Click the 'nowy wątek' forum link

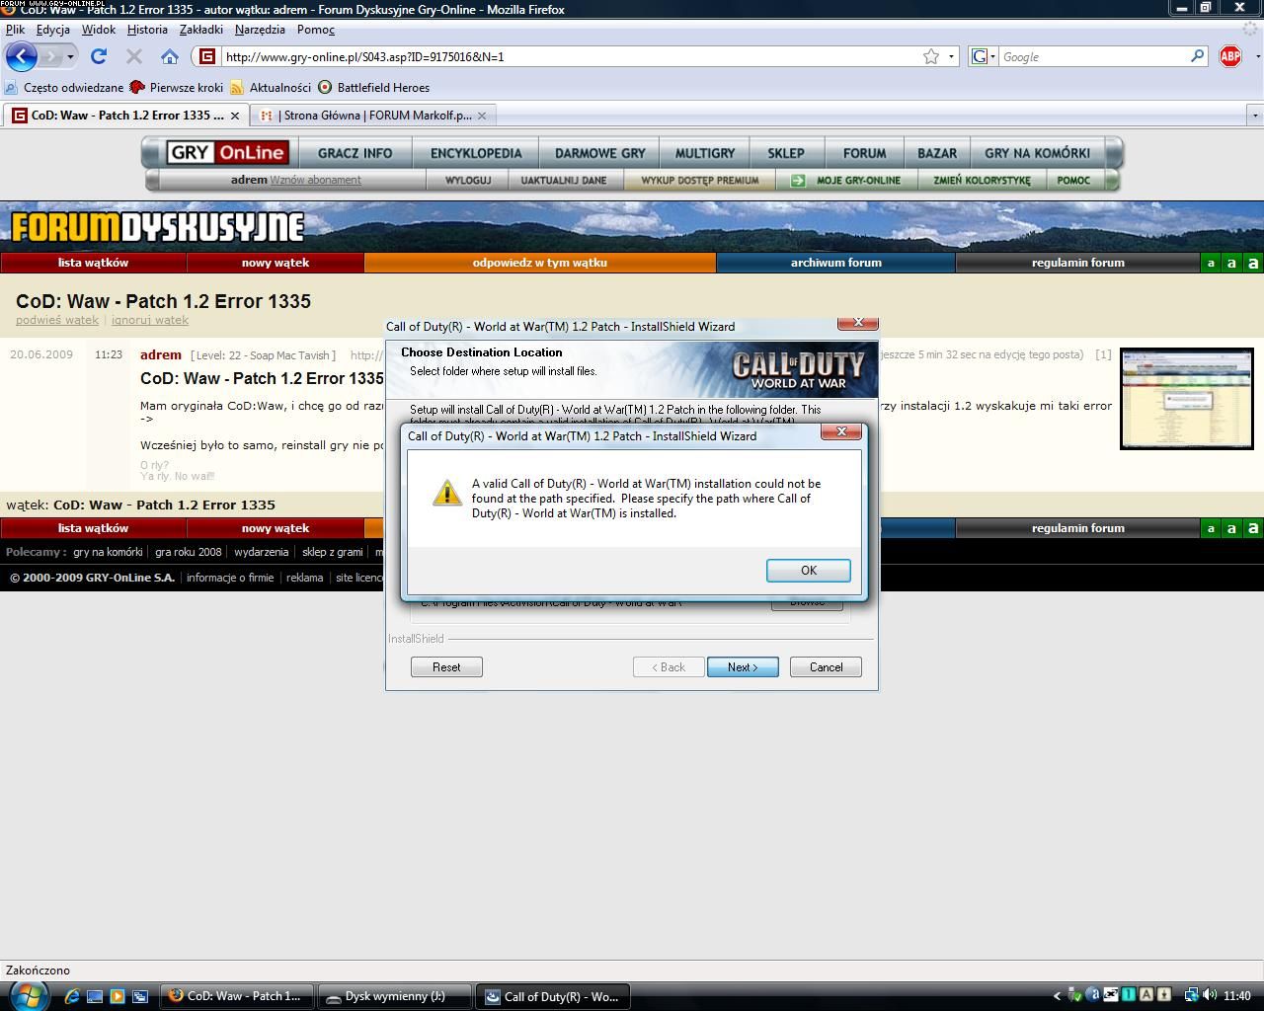(x=276, y=263)
